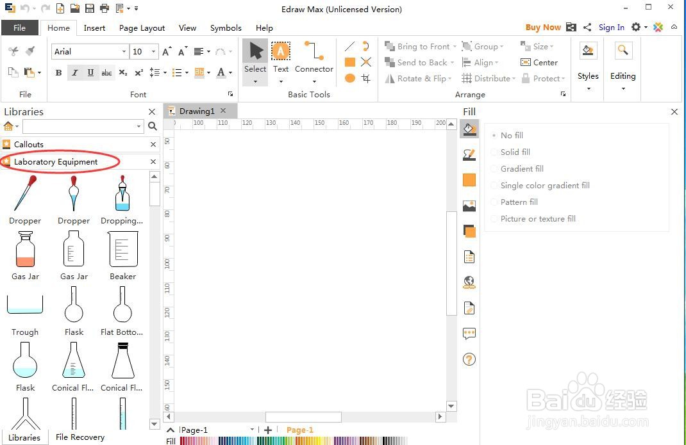Select the crop tool icon
This screenshot has width=686, height=445.
click(365, 78)
